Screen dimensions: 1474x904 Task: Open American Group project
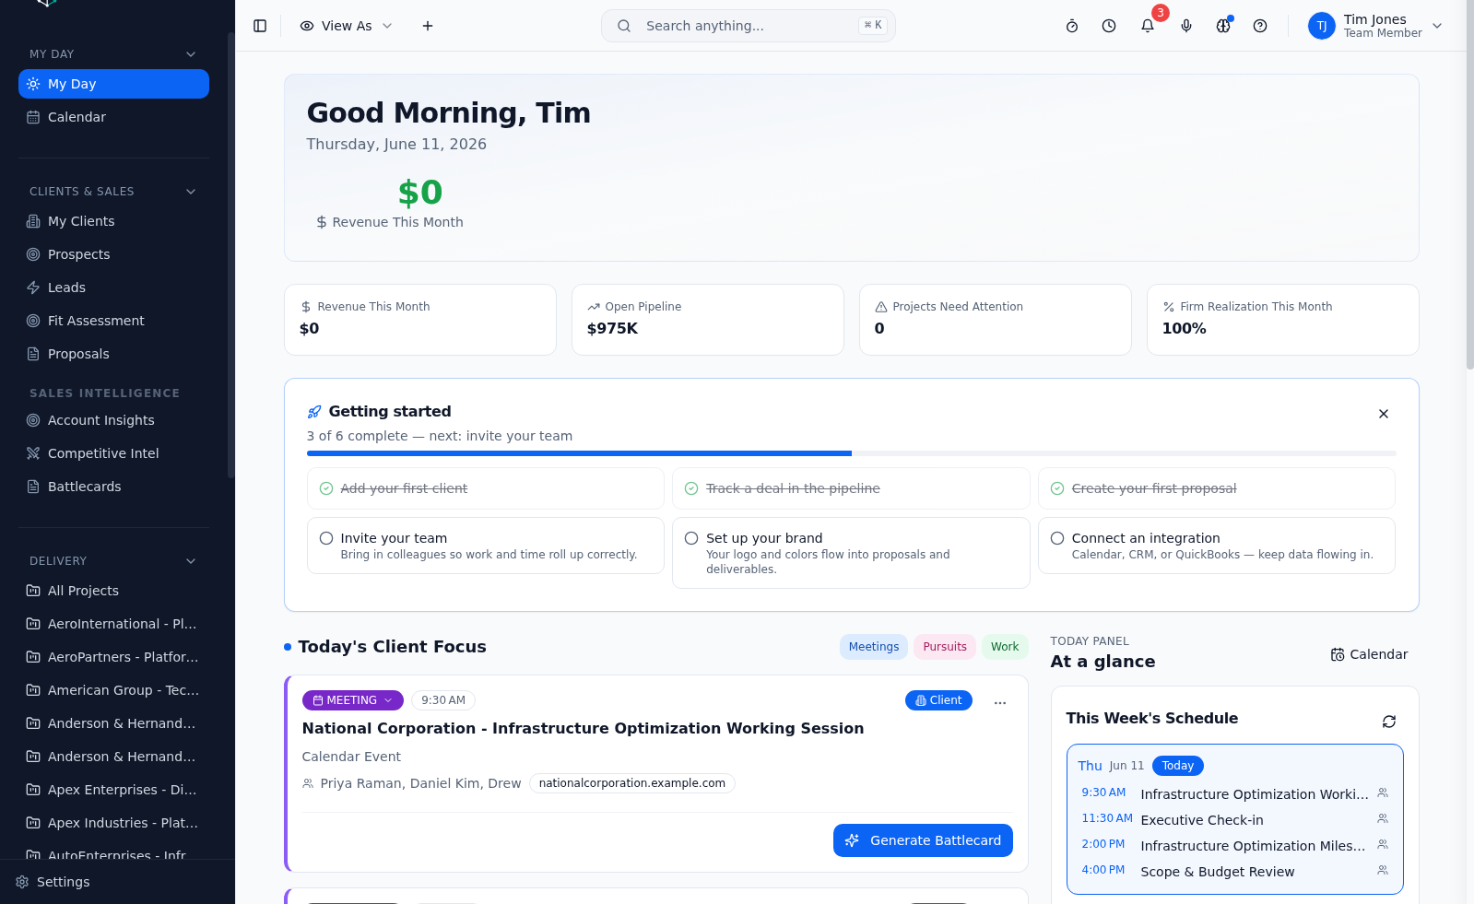coord(113,690)
